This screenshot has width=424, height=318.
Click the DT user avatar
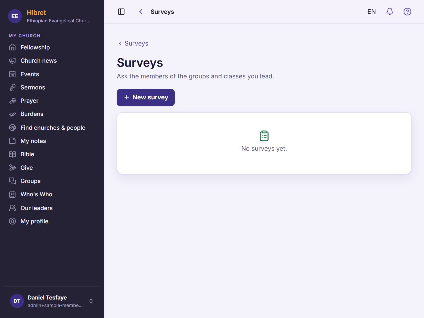tap(17, 301)
